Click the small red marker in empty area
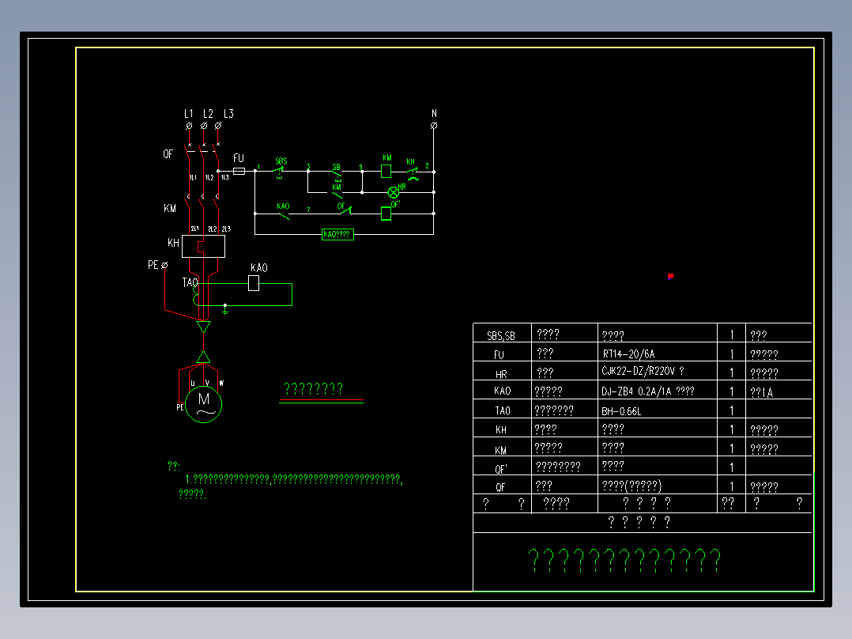Image resolution: width=852 pixels, height=639 pixels. point(671,277)
